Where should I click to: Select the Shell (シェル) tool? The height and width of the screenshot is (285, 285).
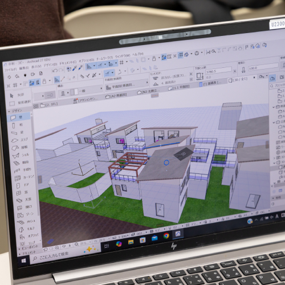[20, 155]
